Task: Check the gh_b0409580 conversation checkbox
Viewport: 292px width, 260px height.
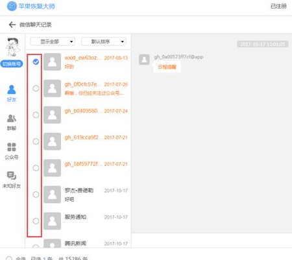Action: click(36, 115)
